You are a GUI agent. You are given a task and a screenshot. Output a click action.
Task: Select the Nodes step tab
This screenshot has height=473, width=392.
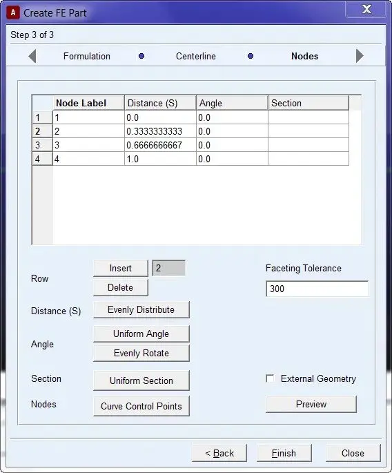pos(304,56)
